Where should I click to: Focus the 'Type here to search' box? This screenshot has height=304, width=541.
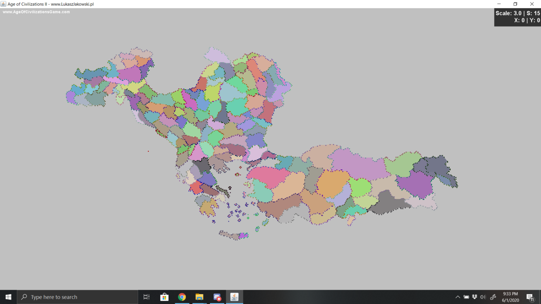click(77, 297)
